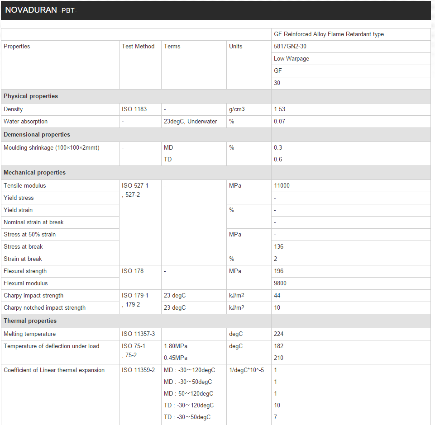Select the 'Melting temperature' label
This screenshot has height=425, width=435.
pyautogui.click(x=29, y=334)
